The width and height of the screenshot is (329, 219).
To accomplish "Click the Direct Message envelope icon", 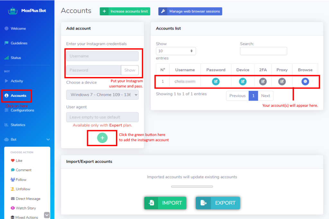I will click(13, 198).
